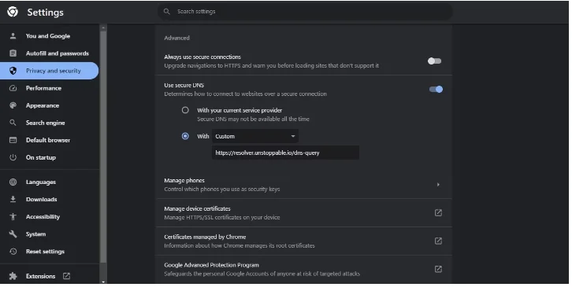This screenshot has width=572, height=287.
Task: Click the download arrow icon for Downloads
Action: pos(13,199)
